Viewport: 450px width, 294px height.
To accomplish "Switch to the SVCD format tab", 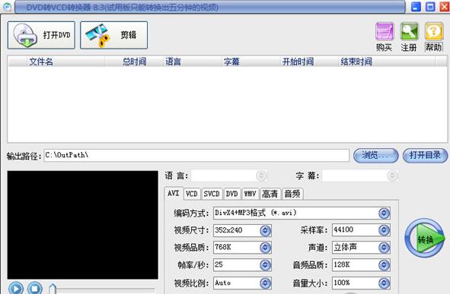I will pos(212,194).
